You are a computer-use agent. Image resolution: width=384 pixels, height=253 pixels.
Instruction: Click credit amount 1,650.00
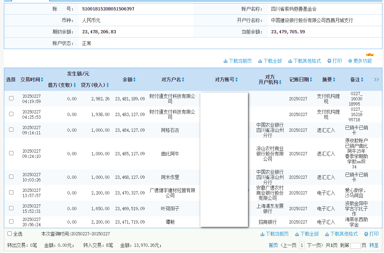(x=100, y=209)
